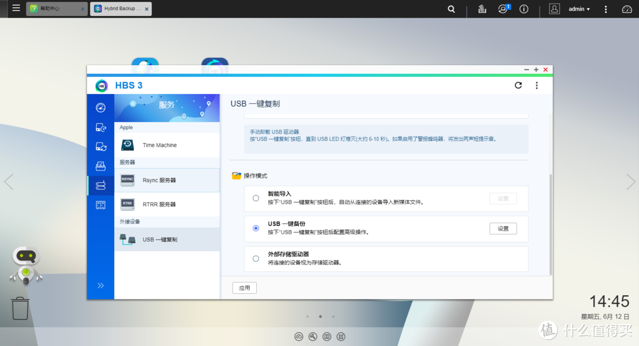Open the info circle icon in top bar
This screenshot has height=346, width=639.
(x=524, y=9)
